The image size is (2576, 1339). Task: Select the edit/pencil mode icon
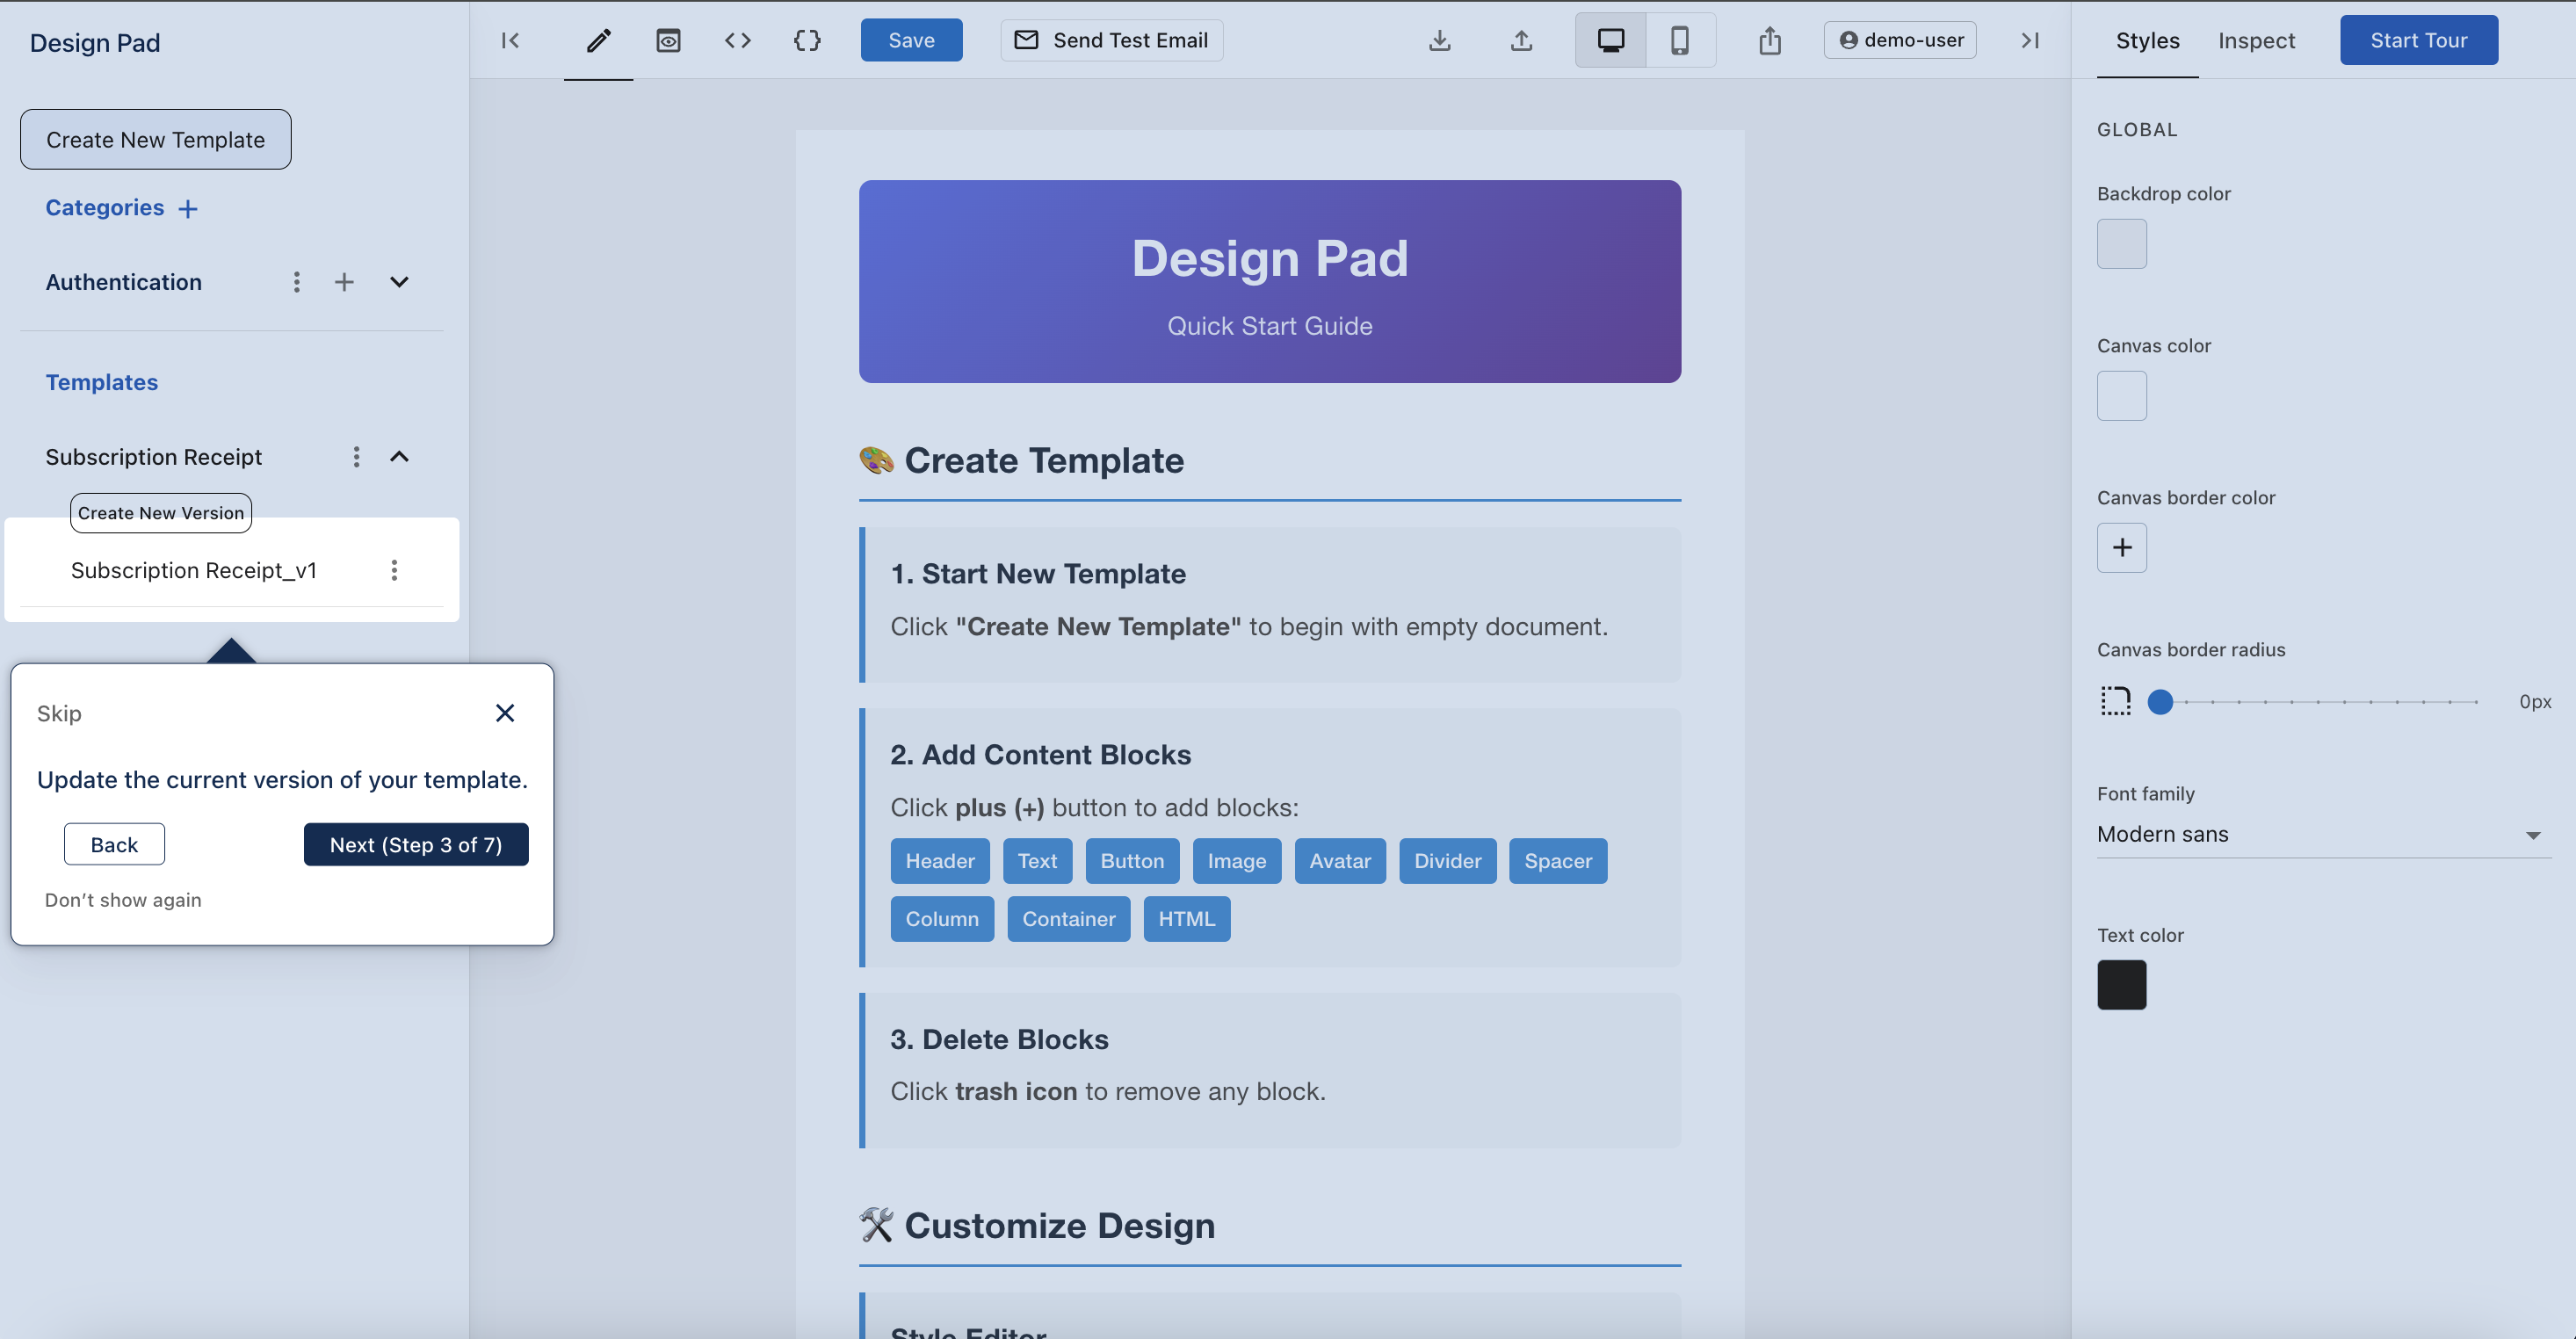click(597, 40)
